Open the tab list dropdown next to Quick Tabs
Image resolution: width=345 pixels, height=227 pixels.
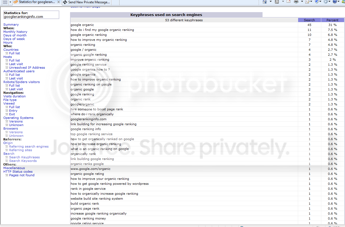[x=10, y=2]
